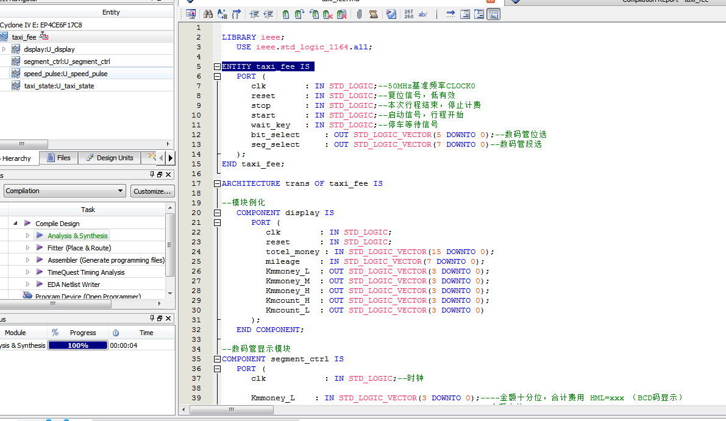Collapse the ARCHITECTURE trans code block
The width and height of the screenshot is (726, 421).
click(217, 183)
